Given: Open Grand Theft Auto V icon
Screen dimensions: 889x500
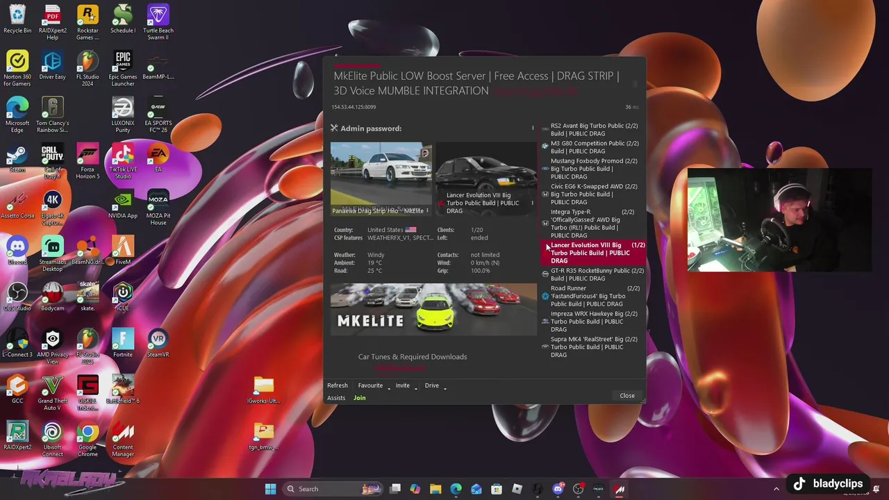Looking at the screenshot, I should pyautogui.click(x=52, y=392).
